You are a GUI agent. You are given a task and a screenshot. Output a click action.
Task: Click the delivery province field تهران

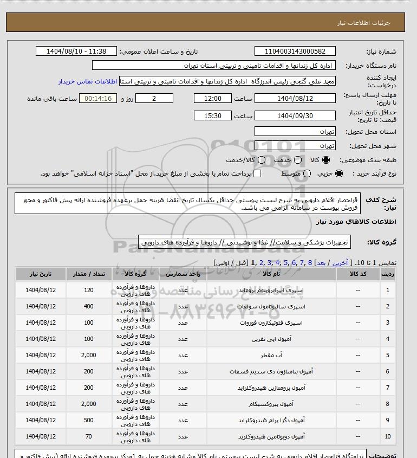[295, 132]
